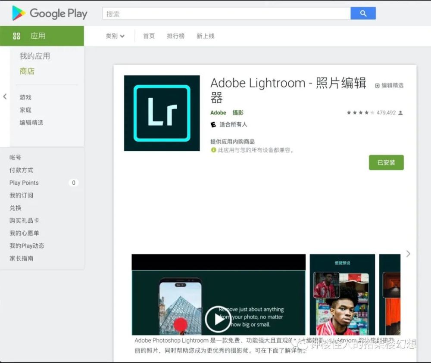Open the 新上线 new releases tab
The height and width of the screenshot is (363, 431).
tap(205, 36)
